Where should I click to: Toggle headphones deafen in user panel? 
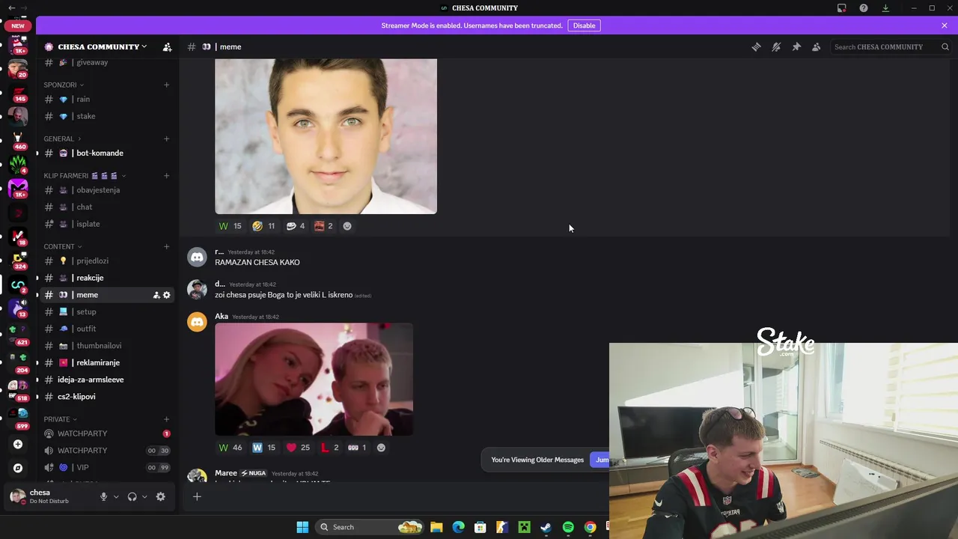132,496
